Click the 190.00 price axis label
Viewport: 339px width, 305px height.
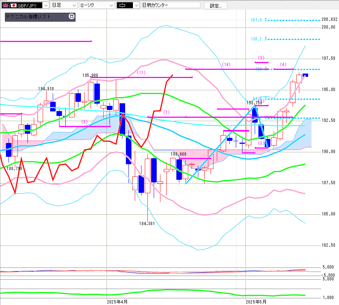(328, 152)
